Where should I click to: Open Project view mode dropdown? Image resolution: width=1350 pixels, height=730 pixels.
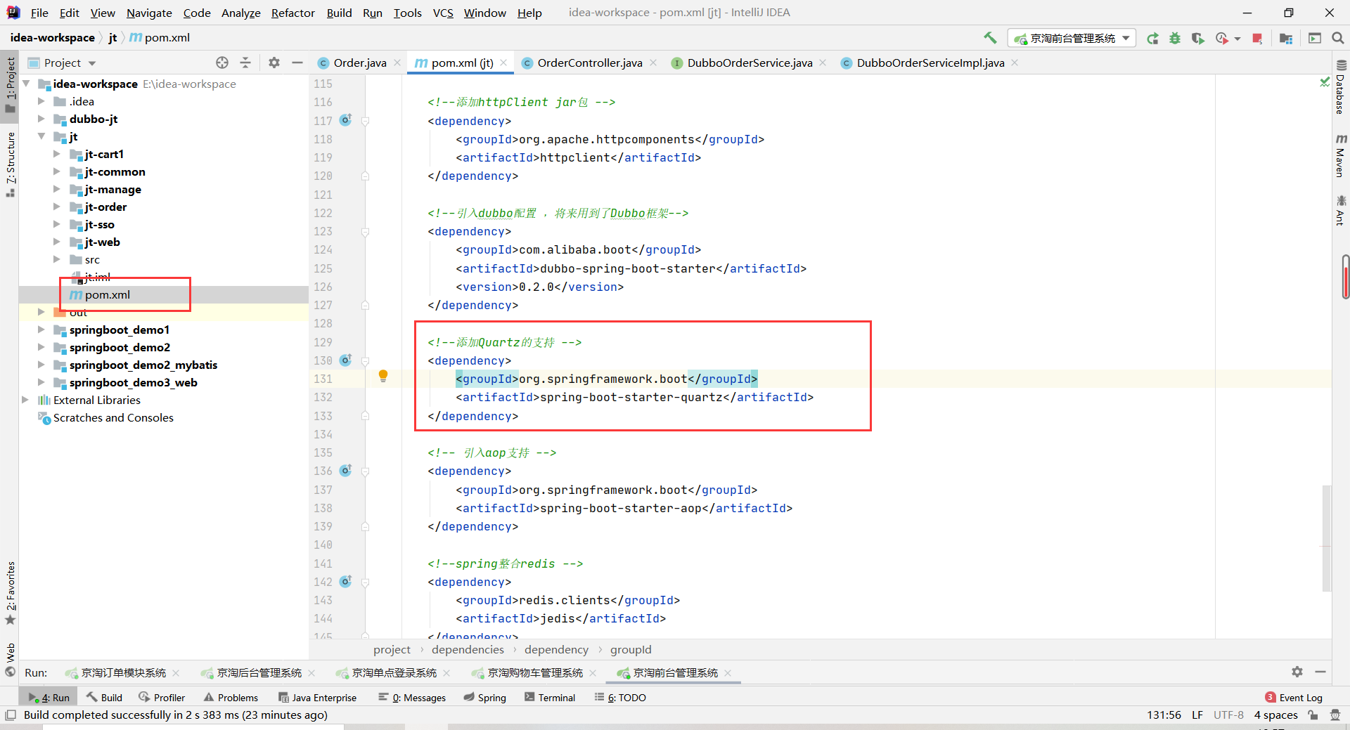pos(92,63)
